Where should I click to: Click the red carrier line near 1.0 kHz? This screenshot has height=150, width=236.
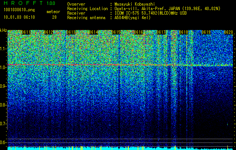(120, 65)
